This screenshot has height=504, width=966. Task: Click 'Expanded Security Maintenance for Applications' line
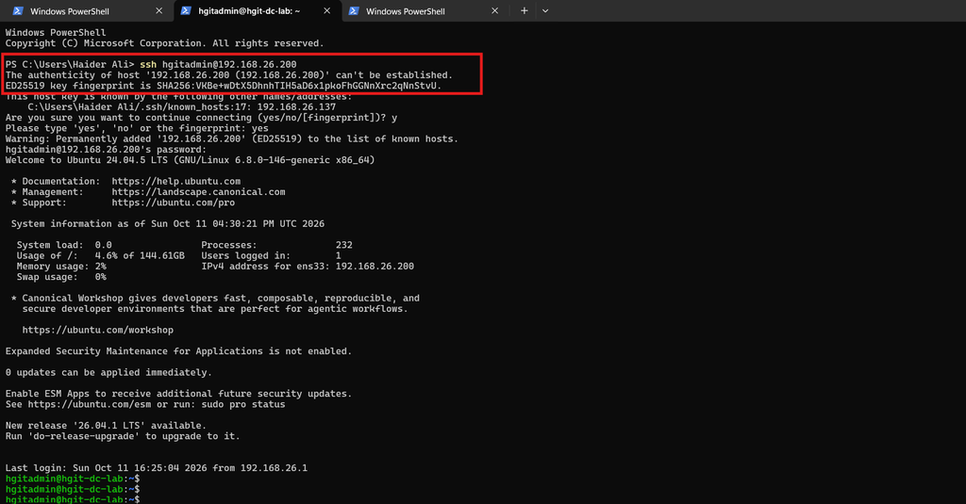coord(178,351)
